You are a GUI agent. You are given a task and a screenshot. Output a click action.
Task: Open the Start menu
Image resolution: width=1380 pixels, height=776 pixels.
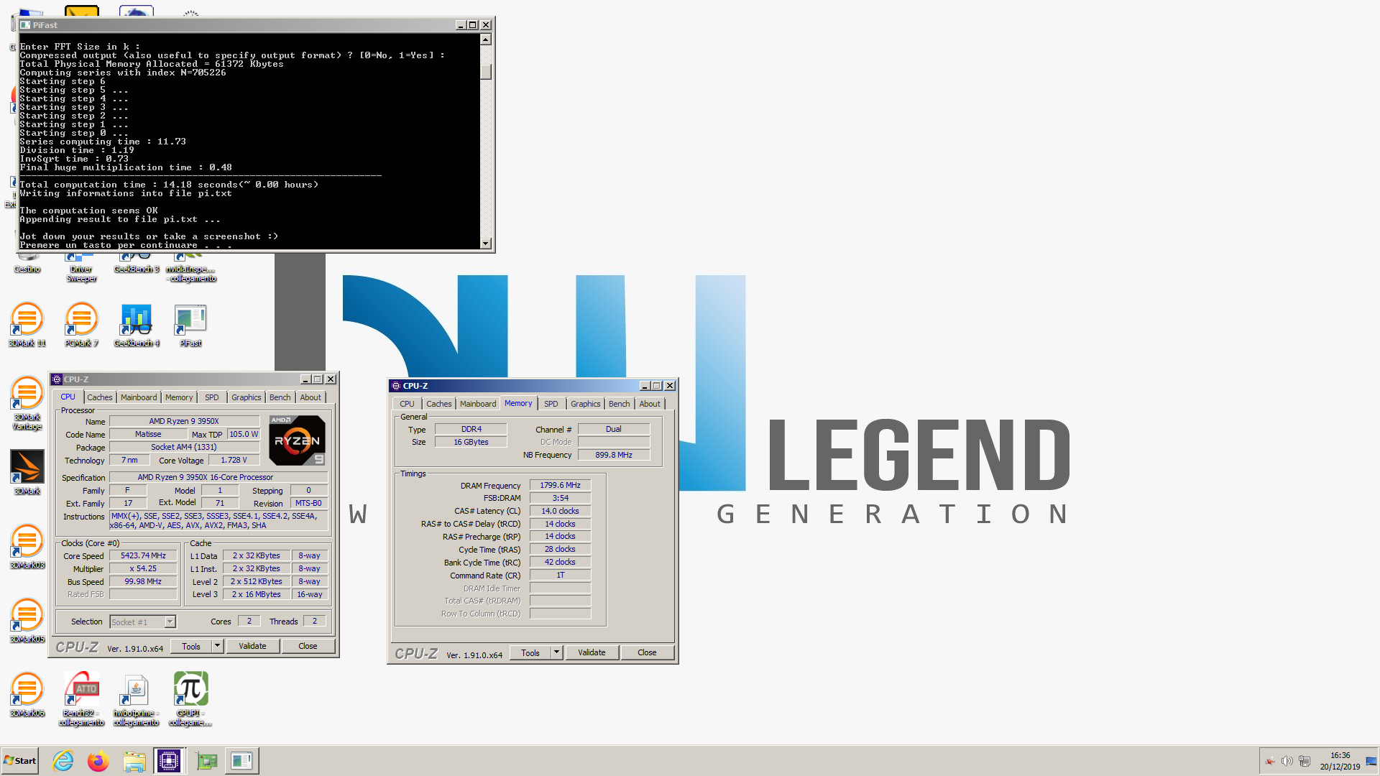point(19,761)
